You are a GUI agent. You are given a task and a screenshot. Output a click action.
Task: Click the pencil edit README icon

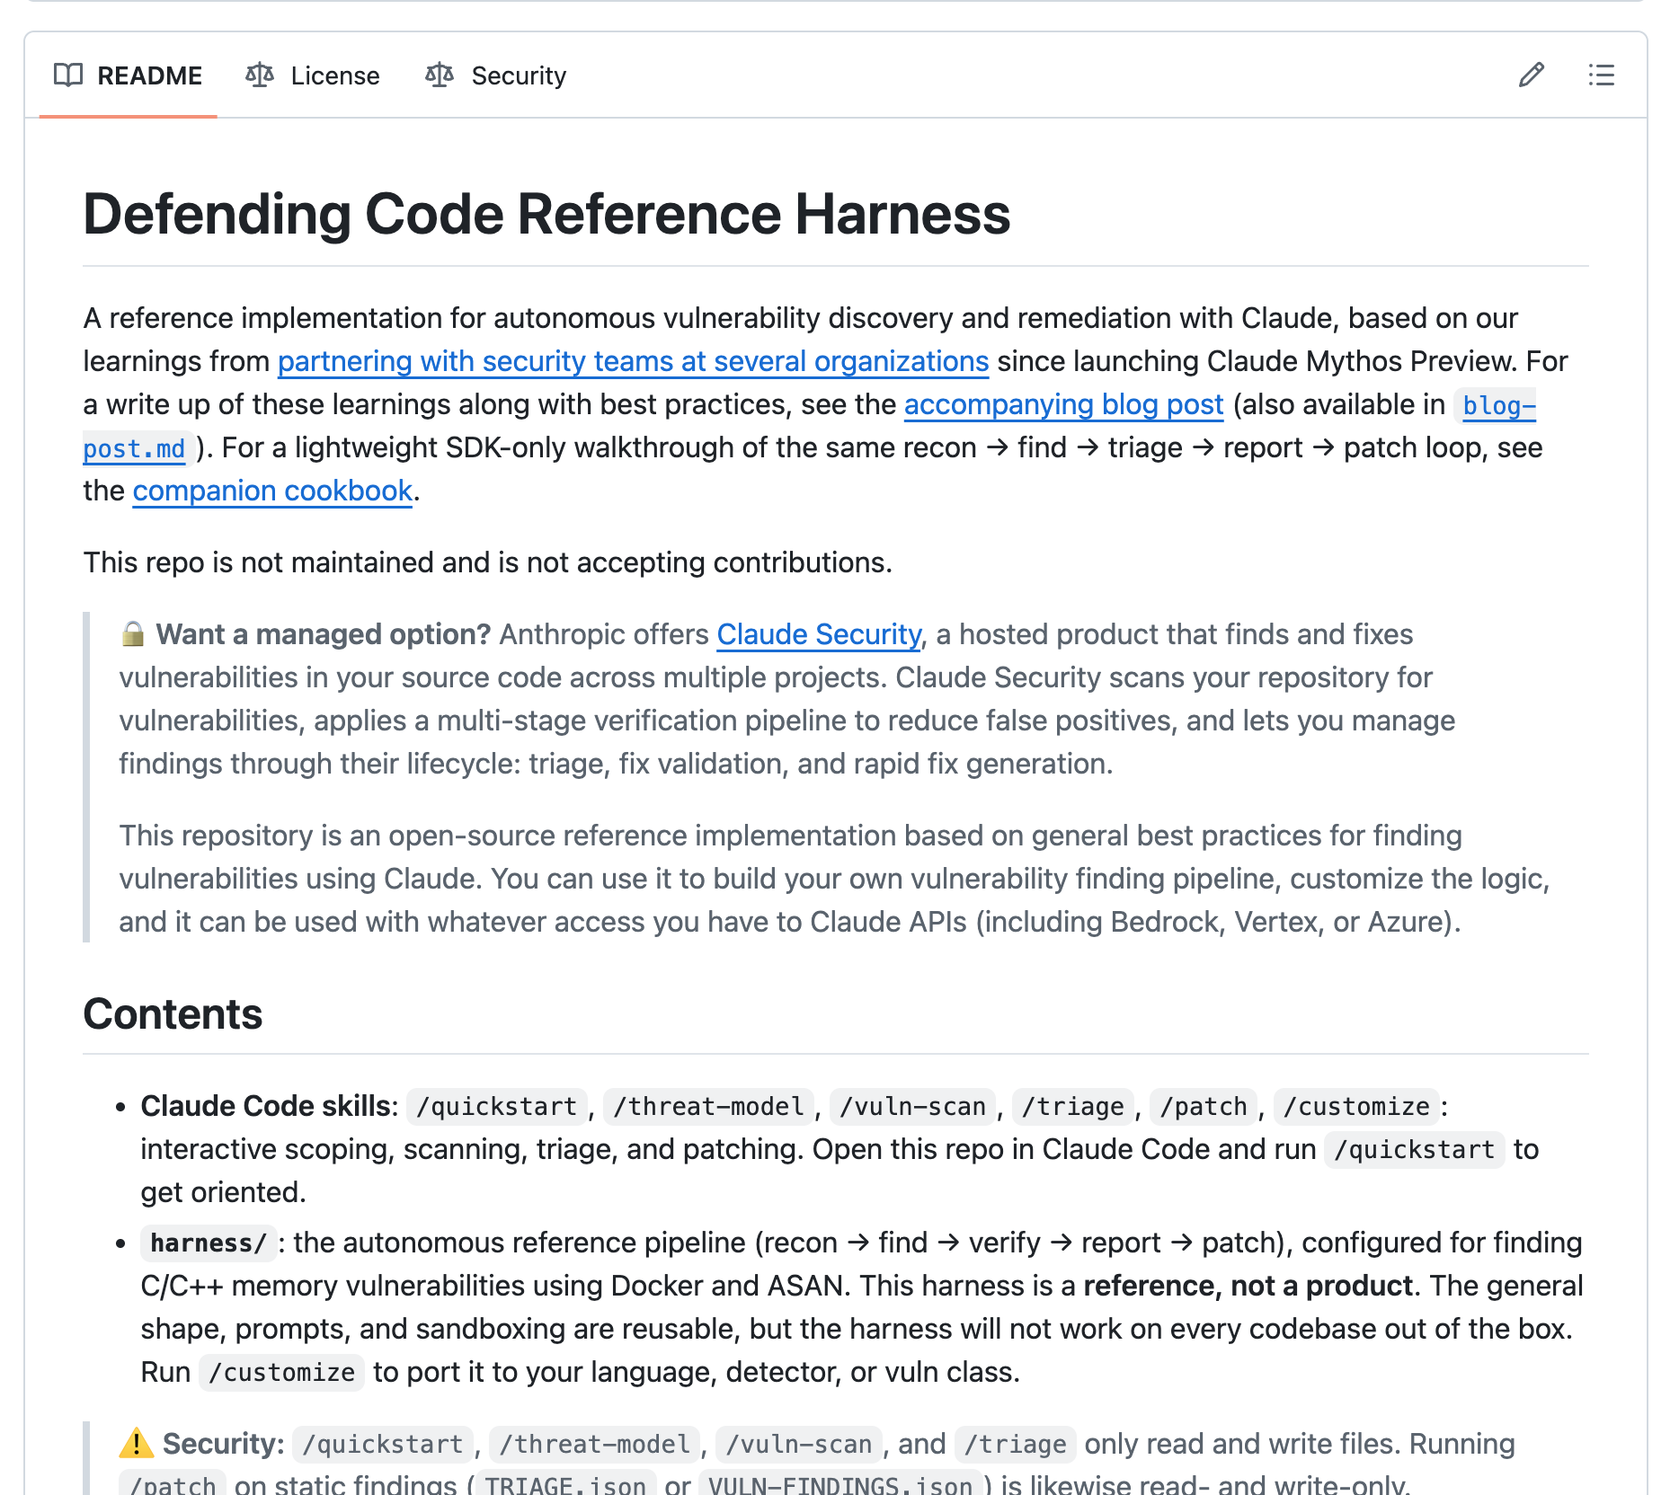pos(1532,75)
